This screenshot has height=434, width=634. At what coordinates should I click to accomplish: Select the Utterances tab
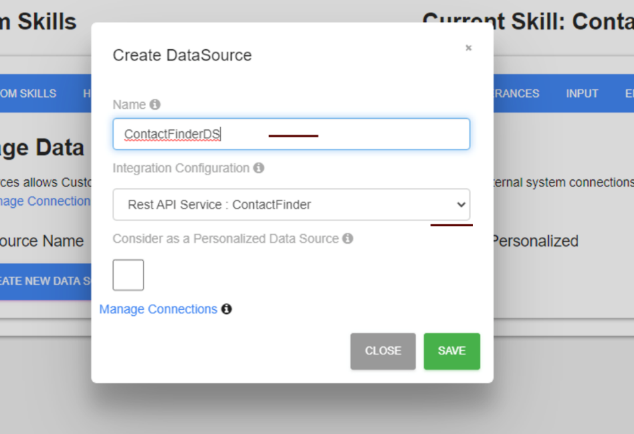[x=516, y=94]
